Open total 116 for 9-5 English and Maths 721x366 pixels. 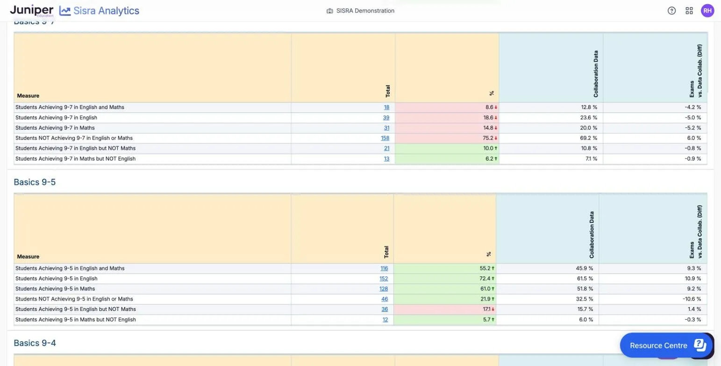(x=384, y=268)
